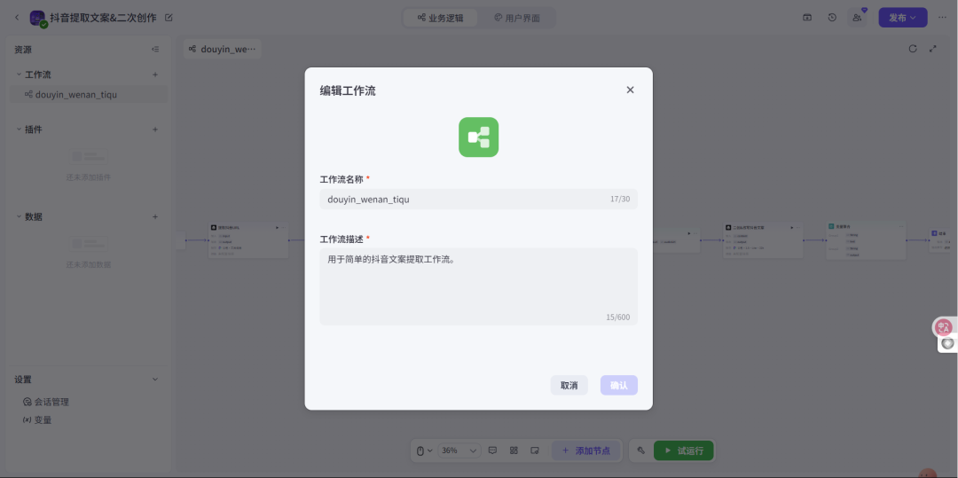Open the version history clock icon
The height and width of the screenshot is (478, 958).
click(x=832, y=18)
